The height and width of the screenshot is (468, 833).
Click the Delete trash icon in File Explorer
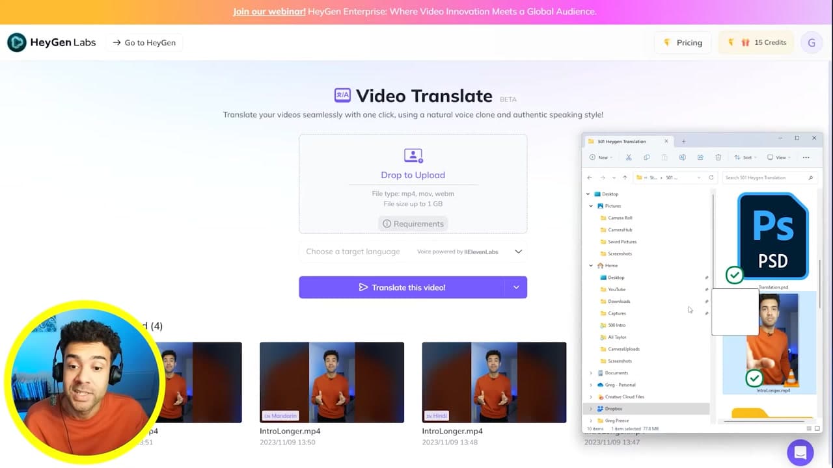[718, 157]
